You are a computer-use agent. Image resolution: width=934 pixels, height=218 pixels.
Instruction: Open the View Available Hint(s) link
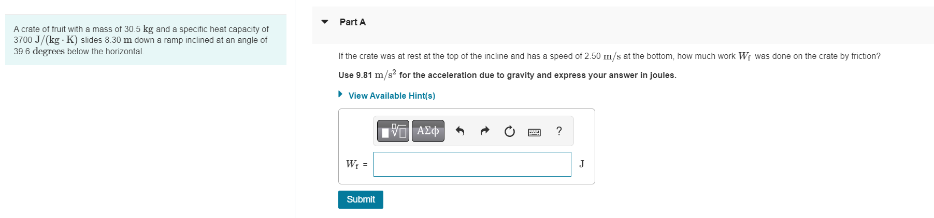392,96
